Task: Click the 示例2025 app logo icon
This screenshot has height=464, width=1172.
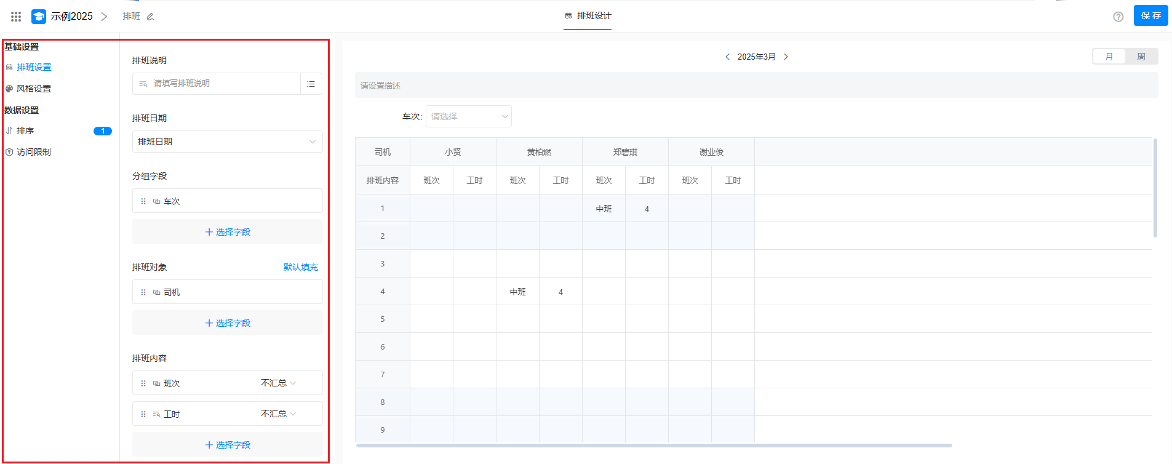Action: click(39, 17)
